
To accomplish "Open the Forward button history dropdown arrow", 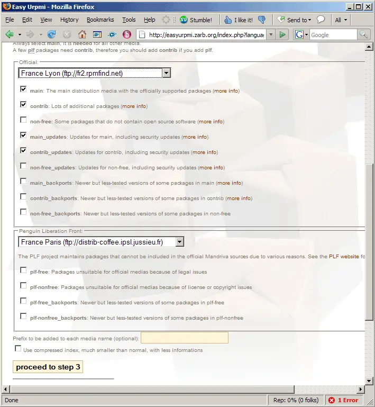I will pyautogui.click(x=41, y=34).
